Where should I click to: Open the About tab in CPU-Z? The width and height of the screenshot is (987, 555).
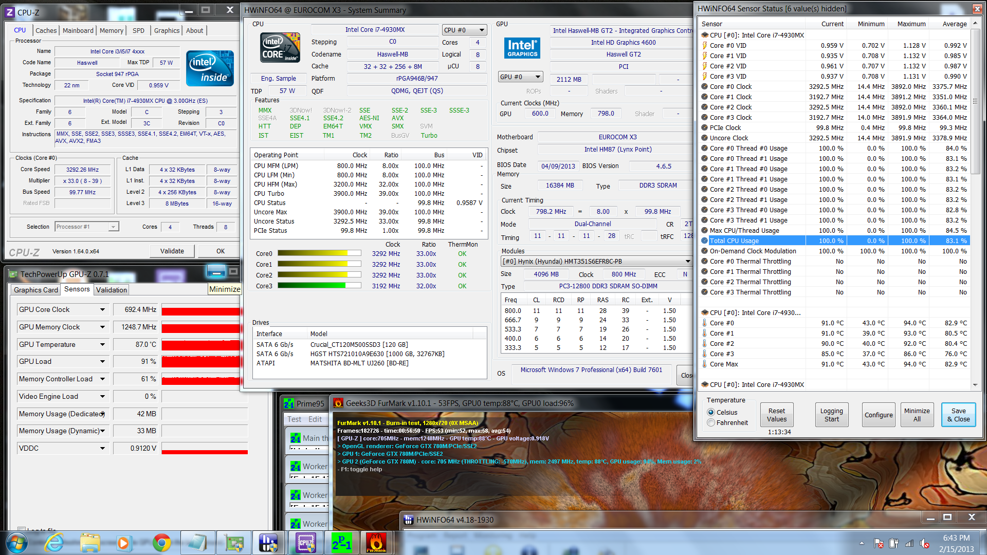[x=194, y=31]
